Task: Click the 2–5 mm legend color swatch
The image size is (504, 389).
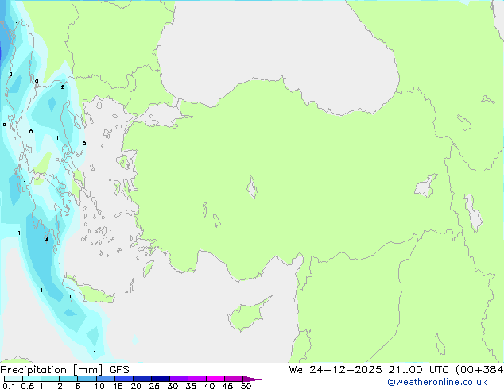Action: (x=68, y=379)
